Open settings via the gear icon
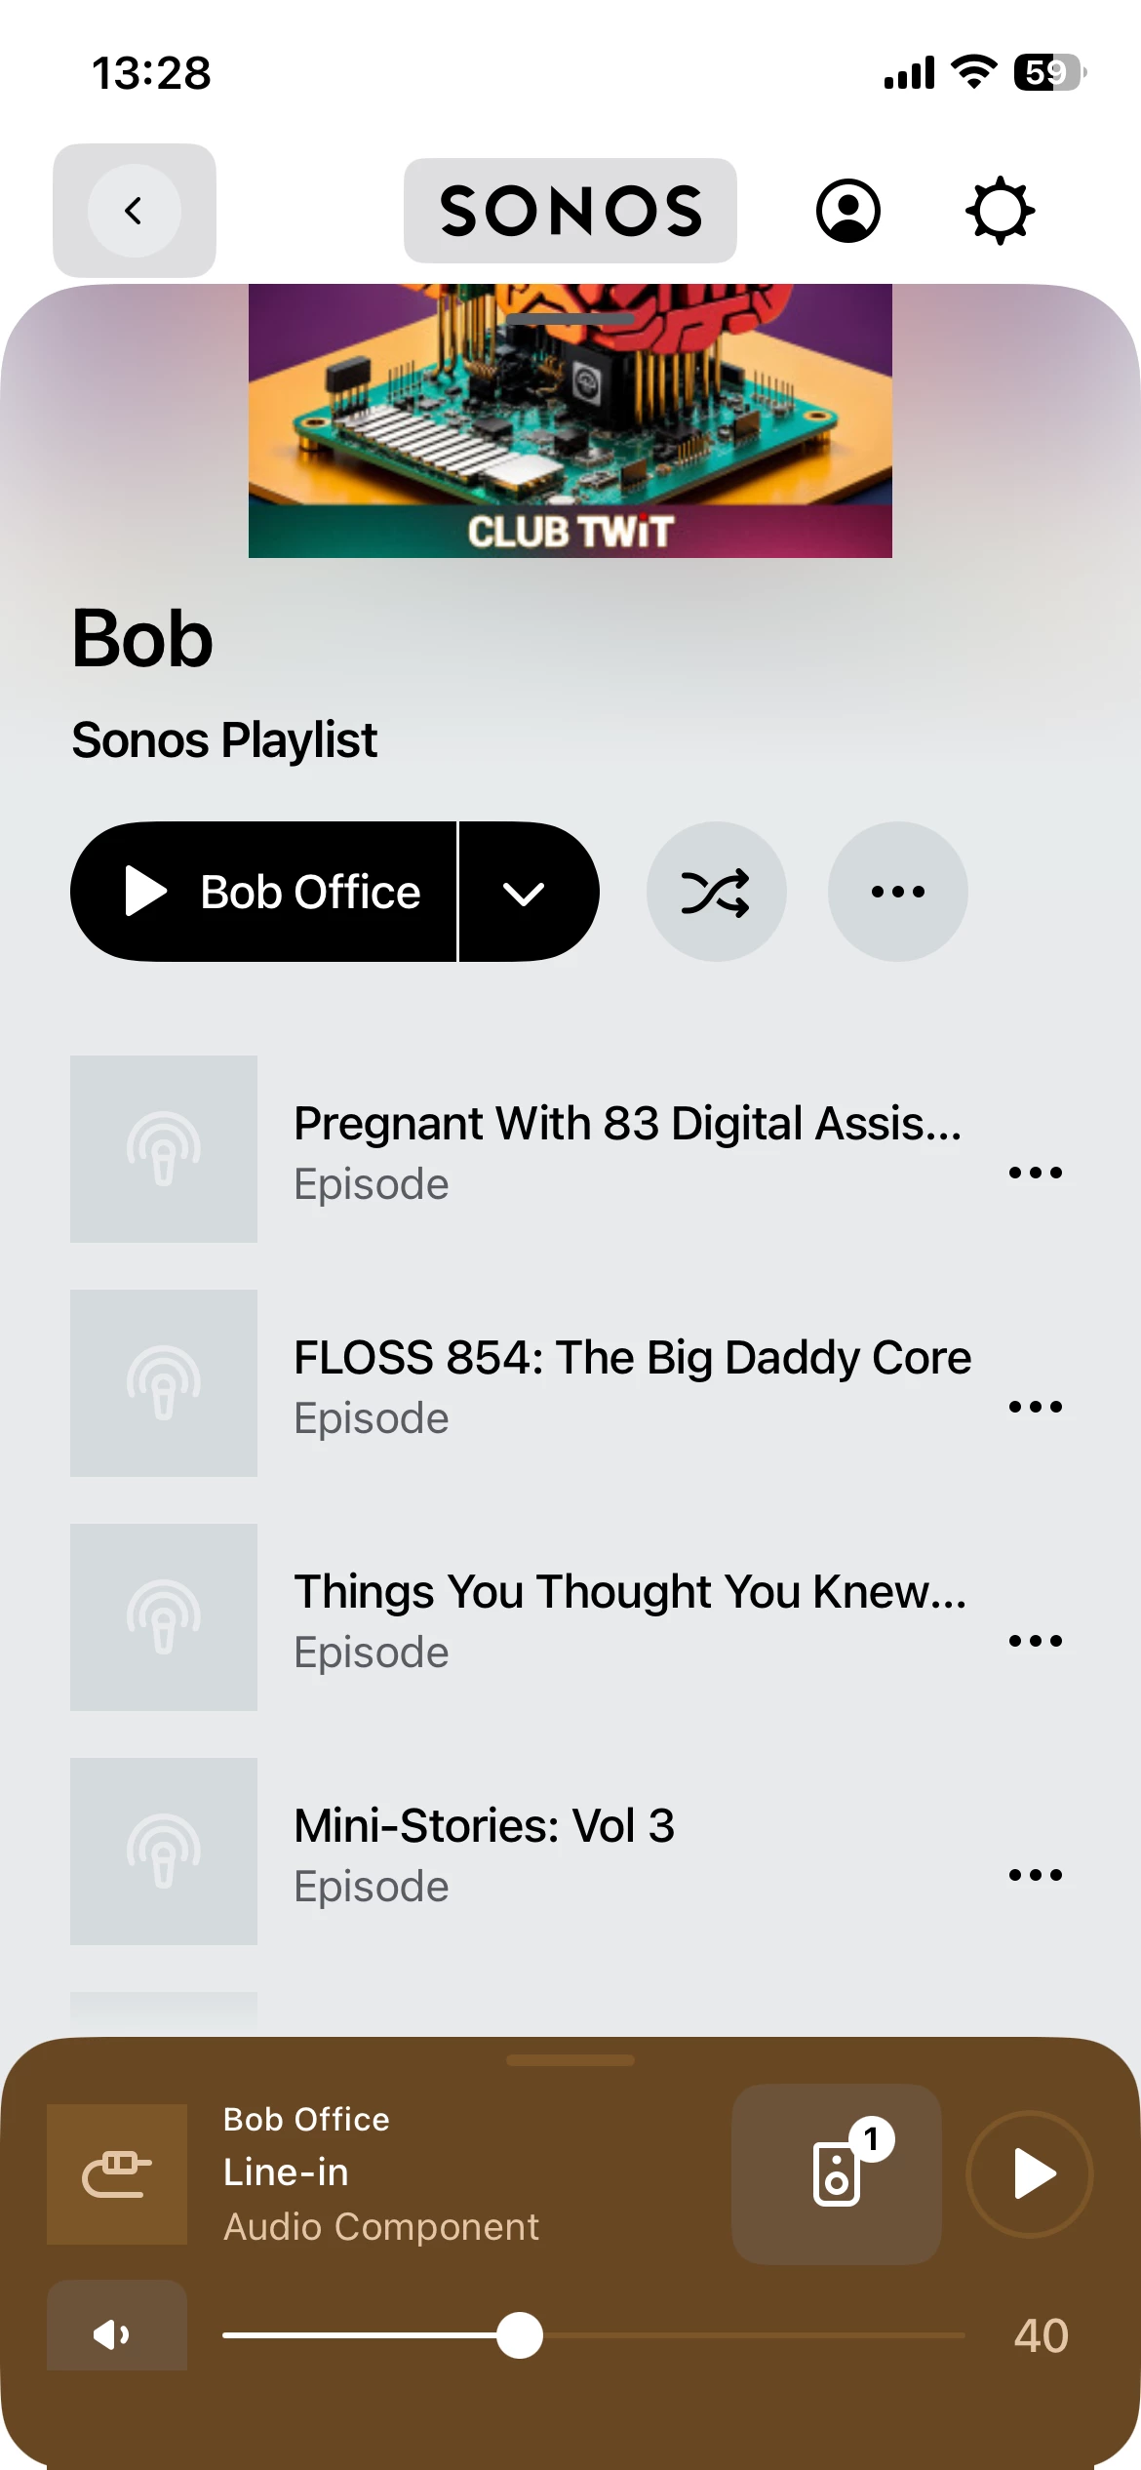Image resolution: width=1141 pixels, height=2470 pixels. coord(1000,211)
